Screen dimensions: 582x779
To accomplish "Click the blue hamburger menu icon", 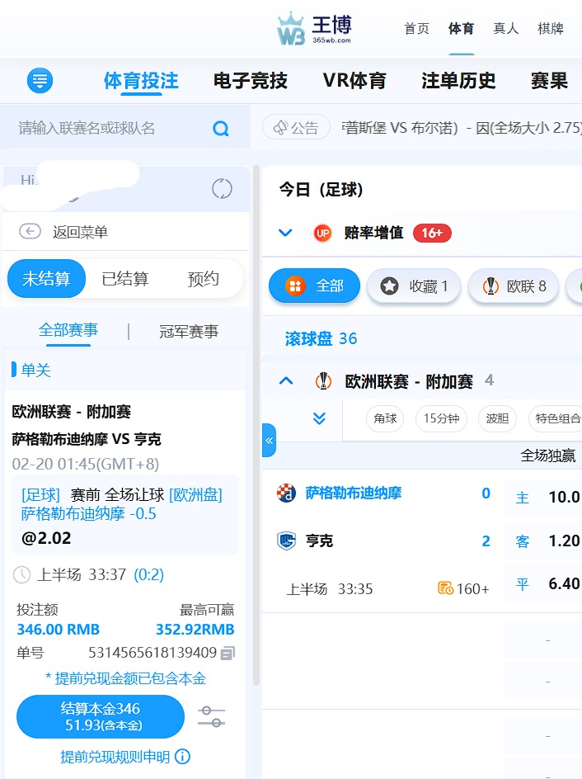I will pos(40,81).
